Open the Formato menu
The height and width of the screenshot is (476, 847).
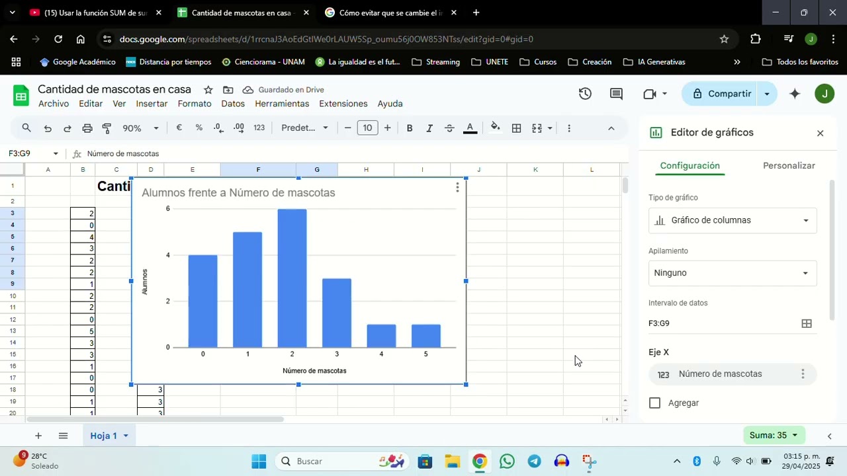(x=195, y=104)
